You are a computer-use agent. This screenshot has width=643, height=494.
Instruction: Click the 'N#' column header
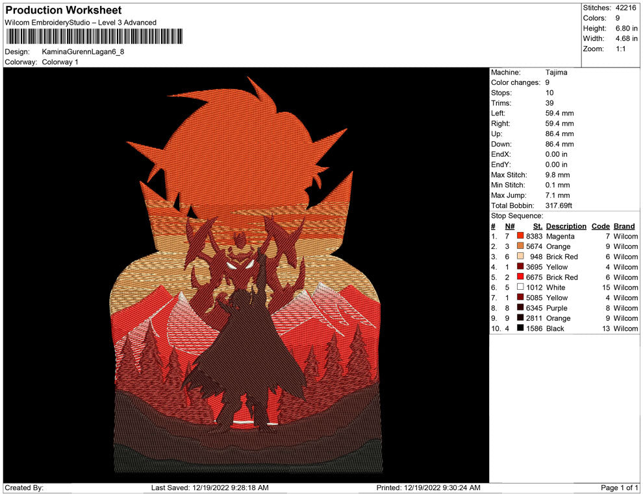(x=510, y=226)
